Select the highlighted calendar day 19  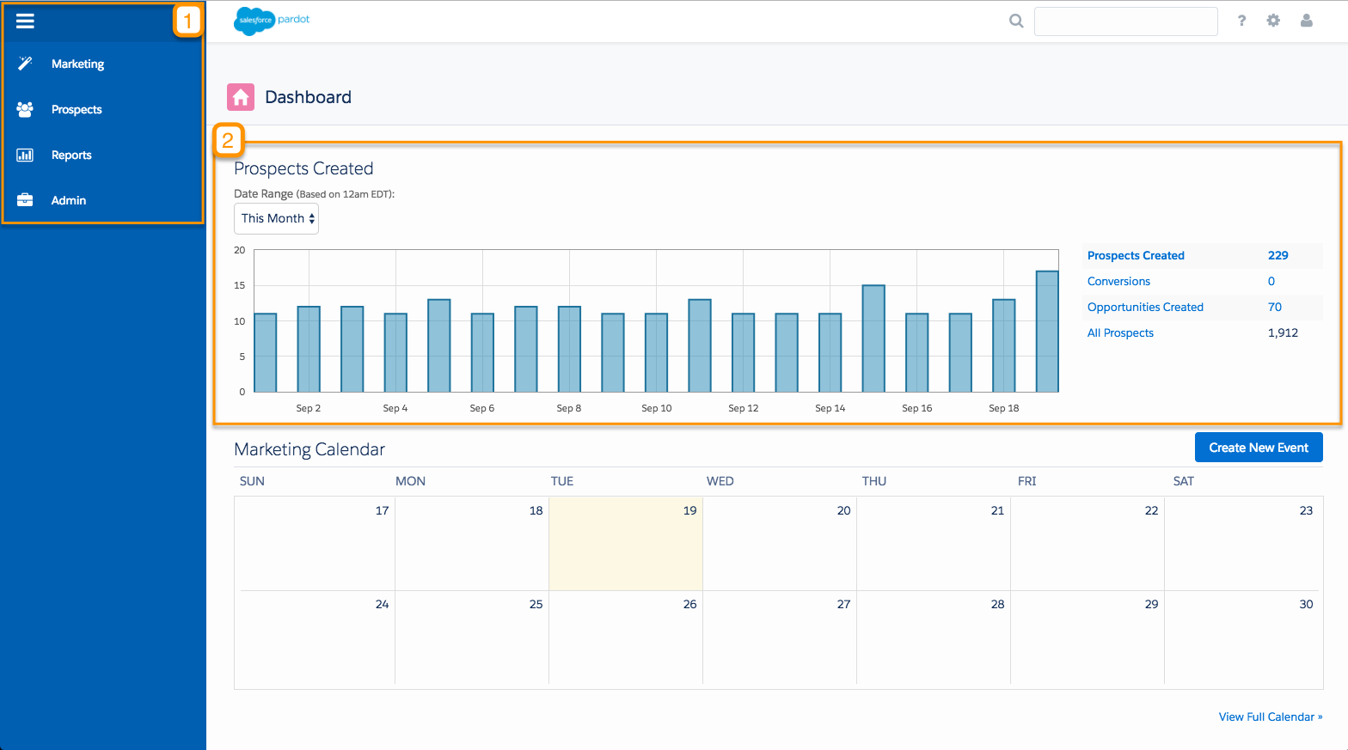tap(626, 543)
